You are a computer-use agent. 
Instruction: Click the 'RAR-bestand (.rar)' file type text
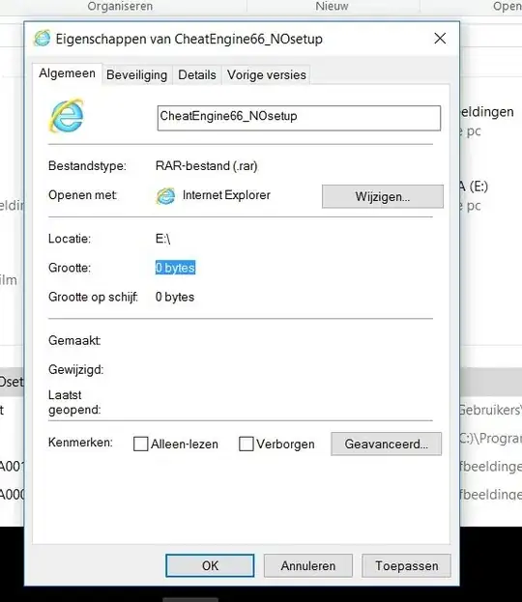pos(207,166)
